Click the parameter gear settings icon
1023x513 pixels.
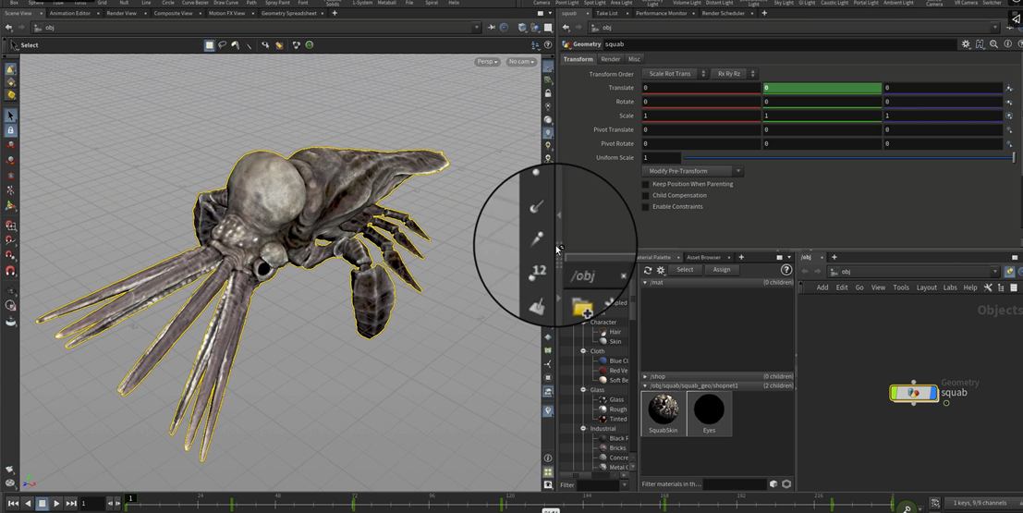click(966, 44)
